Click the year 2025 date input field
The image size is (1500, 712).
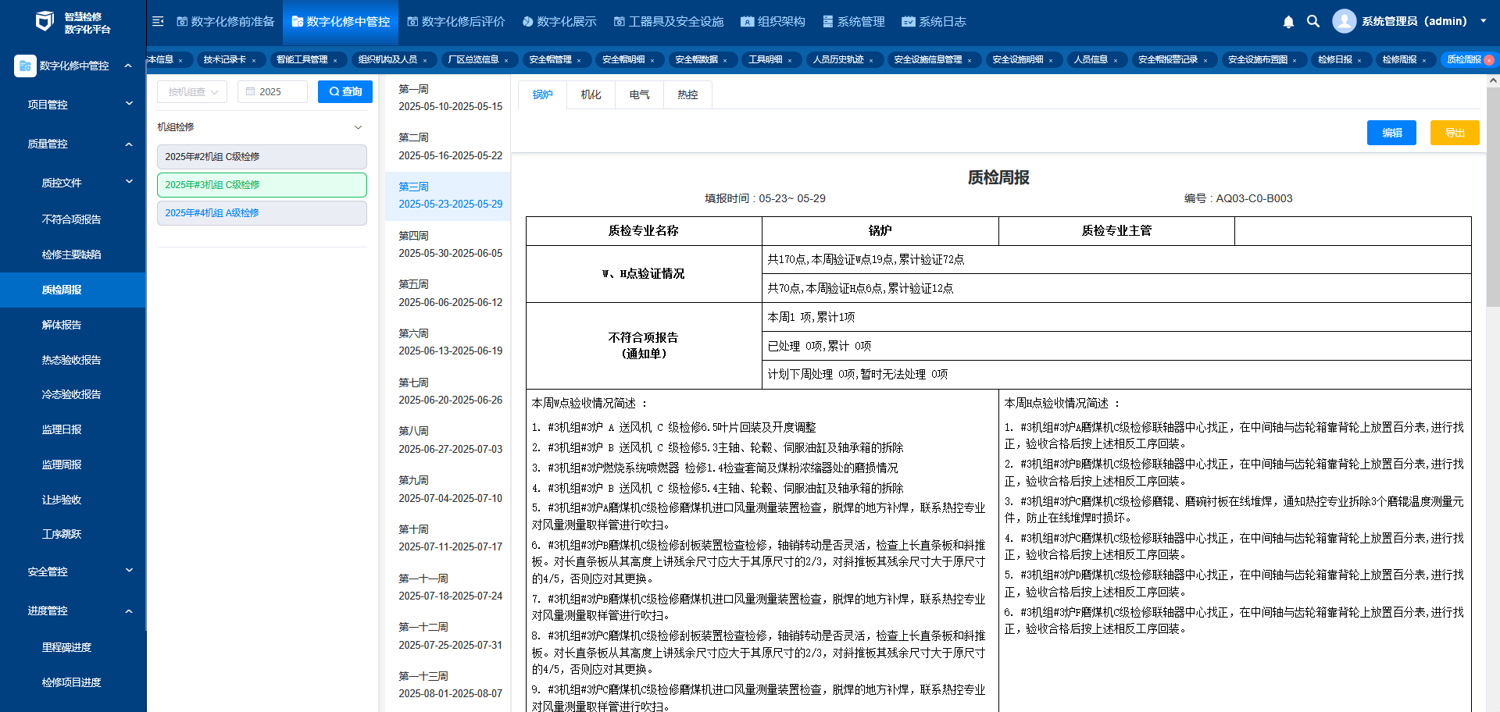[273, 92]
